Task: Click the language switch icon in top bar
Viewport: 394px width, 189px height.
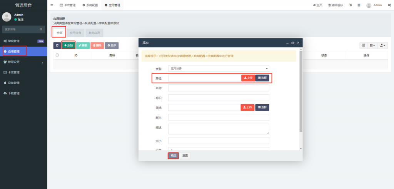Action: point(351,5)
